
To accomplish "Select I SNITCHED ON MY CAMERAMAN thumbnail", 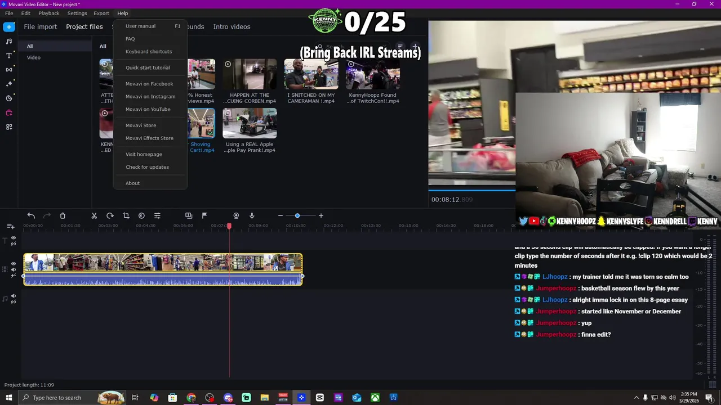I will pyautogui.click(x=311, y=74).
